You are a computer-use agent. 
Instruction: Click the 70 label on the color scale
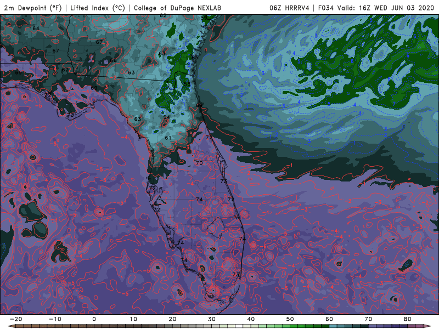(x=368, y=319)
